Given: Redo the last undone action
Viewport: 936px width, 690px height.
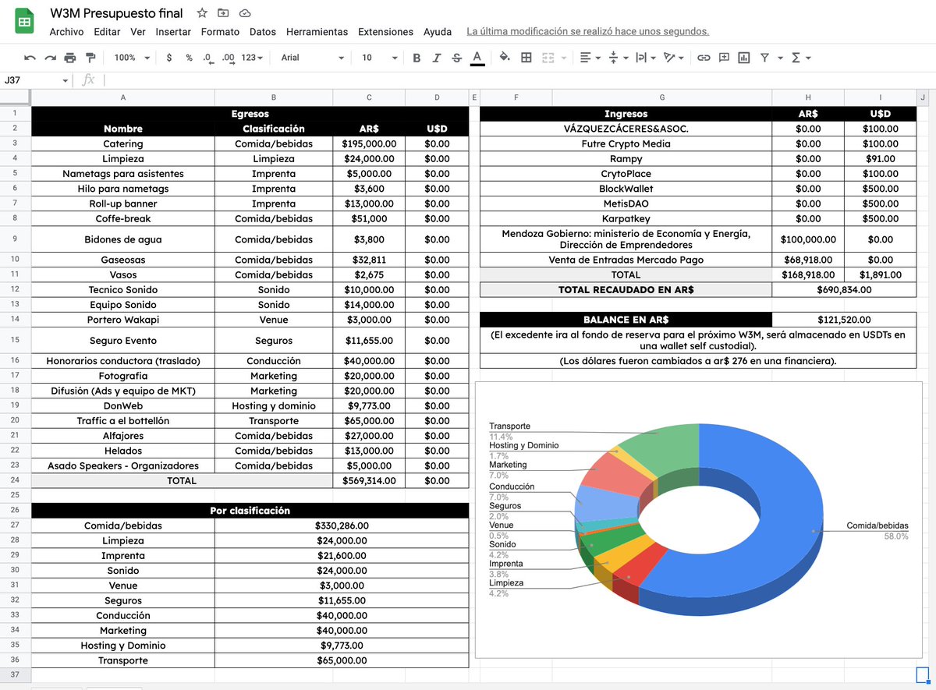Looking at the screenshot, I should tap(50, 58).
